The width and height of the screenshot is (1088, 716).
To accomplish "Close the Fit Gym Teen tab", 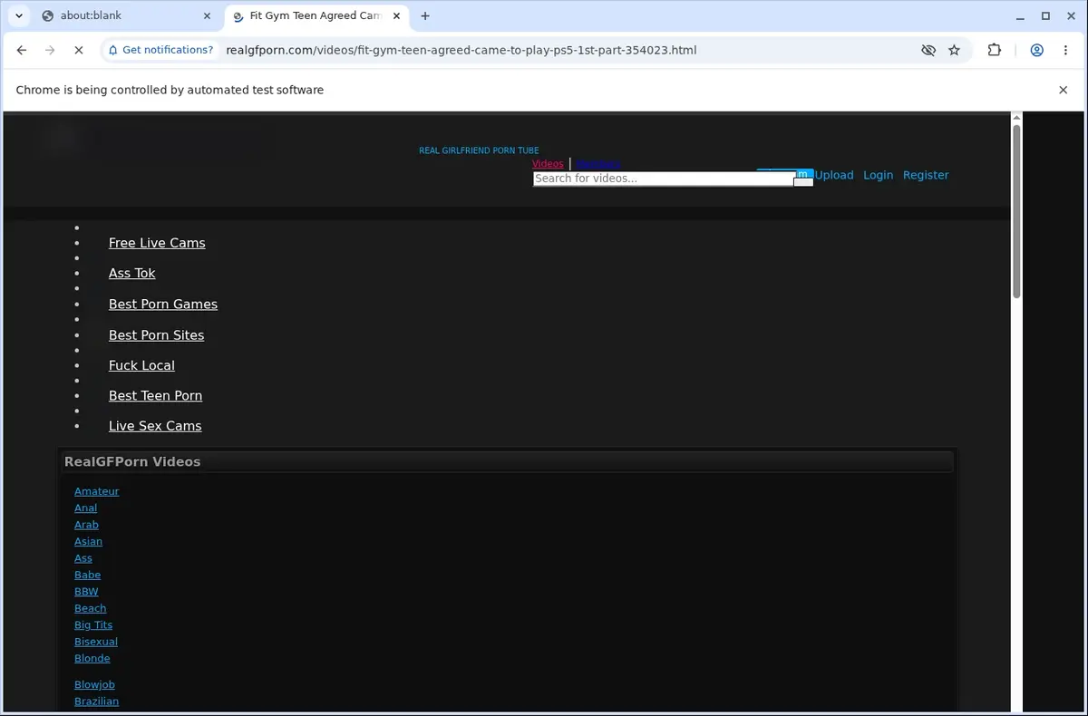I will click(x=397, y=15).
